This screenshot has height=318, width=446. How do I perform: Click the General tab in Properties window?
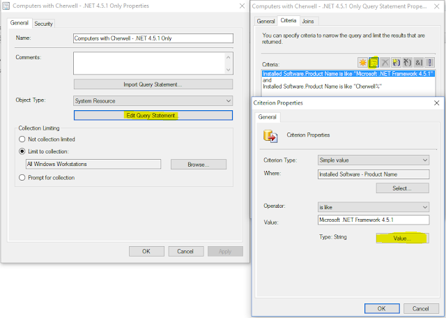[x=20, y=23]
